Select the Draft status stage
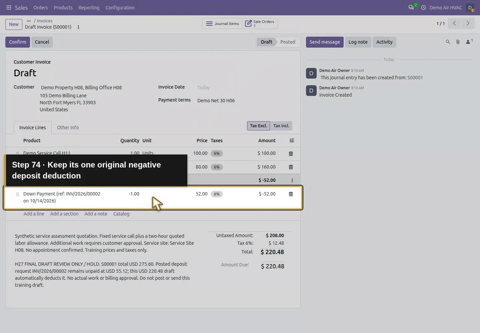 click(x=266, y=42)
